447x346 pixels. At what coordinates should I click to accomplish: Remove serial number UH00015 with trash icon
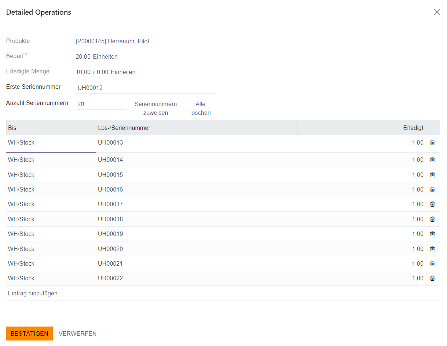click(432, 175)
